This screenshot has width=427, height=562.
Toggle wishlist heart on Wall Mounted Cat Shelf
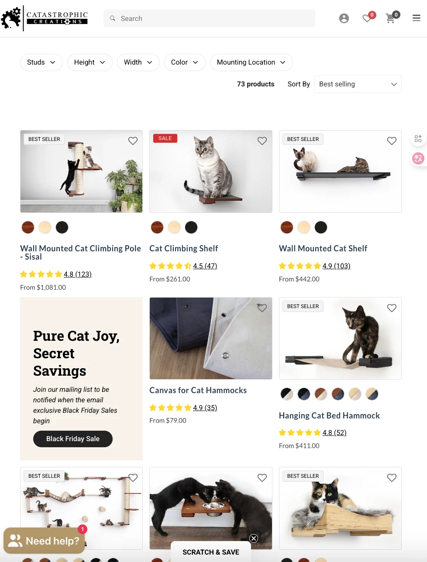[392, 141]
